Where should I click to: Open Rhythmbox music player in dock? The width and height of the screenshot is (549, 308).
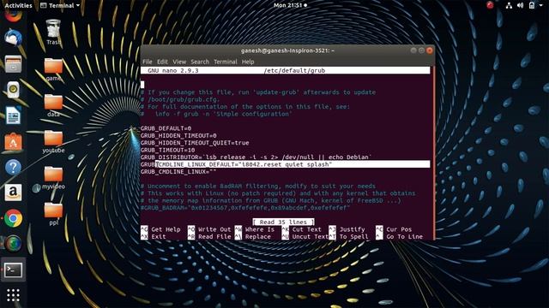tap(14, 90)
